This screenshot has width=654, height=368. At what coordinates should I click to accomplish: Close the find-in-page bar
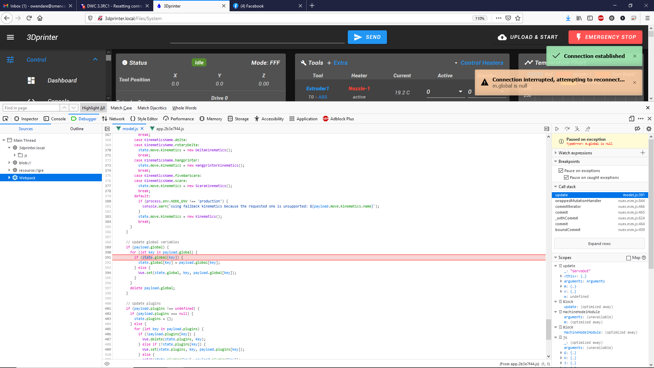(x=648, y=108)
